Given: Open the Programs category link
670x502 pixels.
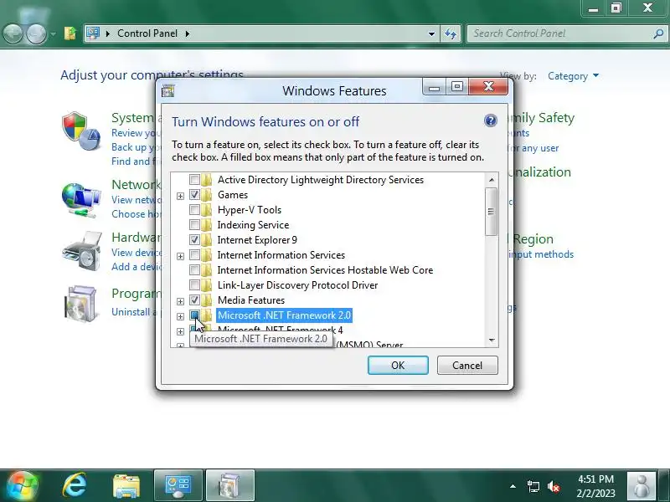Looking at the screenshot, I should 137,294.
